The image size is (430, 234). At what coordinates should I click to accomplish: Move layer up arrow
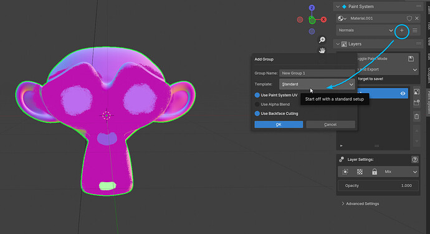(416, 131)
